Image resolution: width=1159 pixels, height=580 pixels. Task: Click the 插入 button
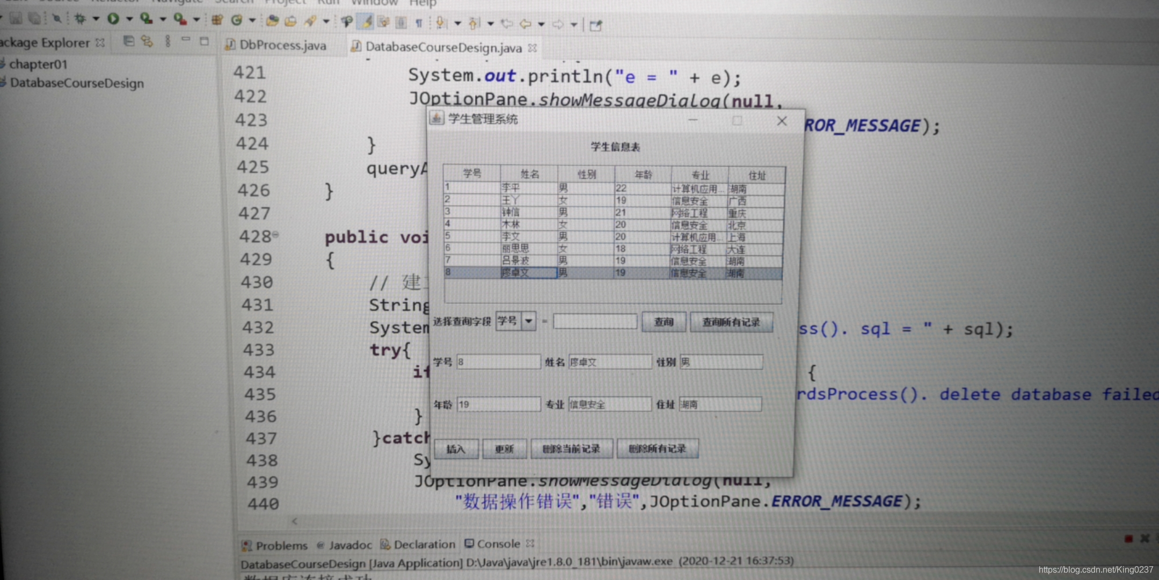point(456,448)
